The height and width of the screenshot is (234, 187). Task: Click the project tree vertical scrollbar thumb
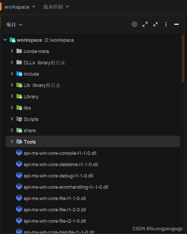[x=183, y=59]
